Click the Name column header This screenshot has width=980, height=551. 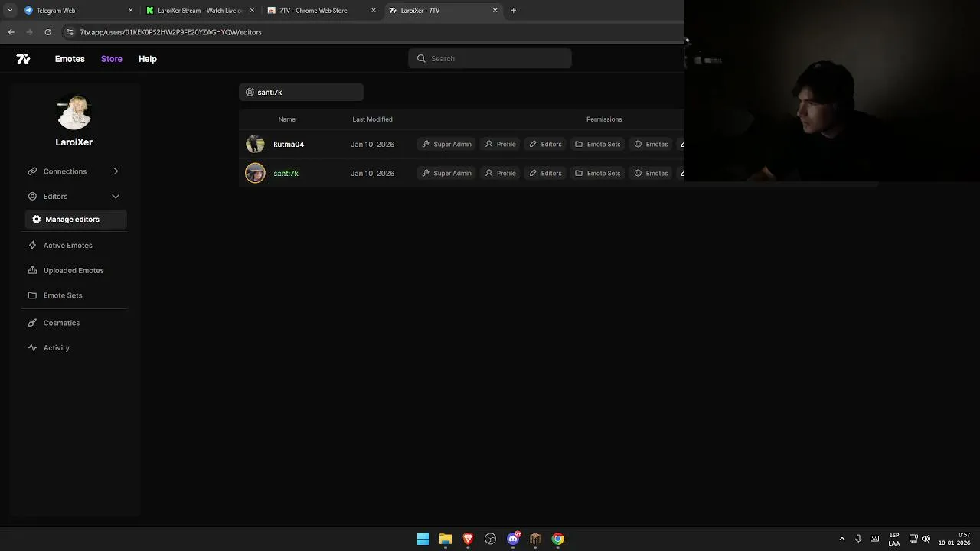[x=287, y=119]
